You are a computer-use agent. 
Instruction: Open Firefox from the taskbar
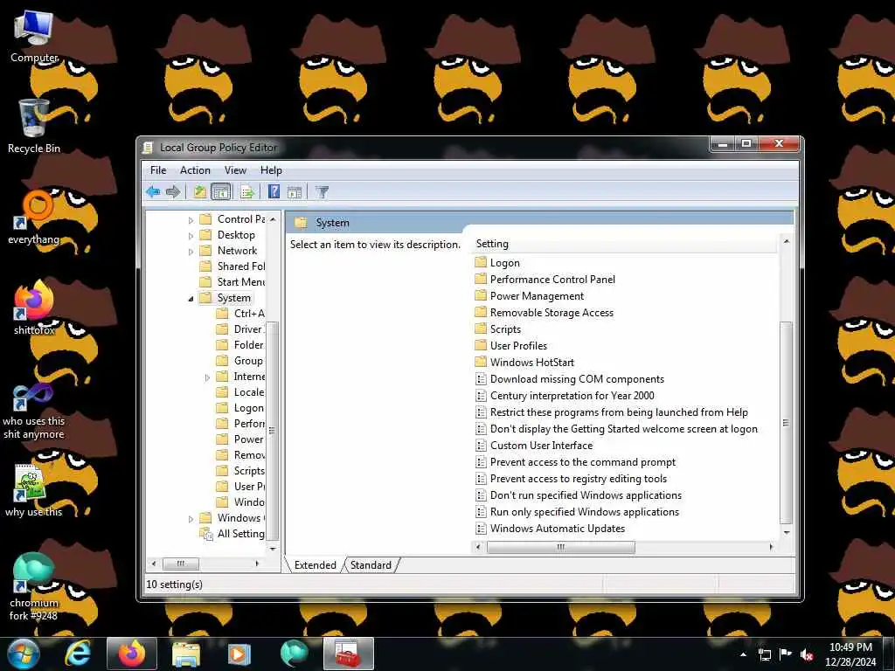click(x=132, y=654)
